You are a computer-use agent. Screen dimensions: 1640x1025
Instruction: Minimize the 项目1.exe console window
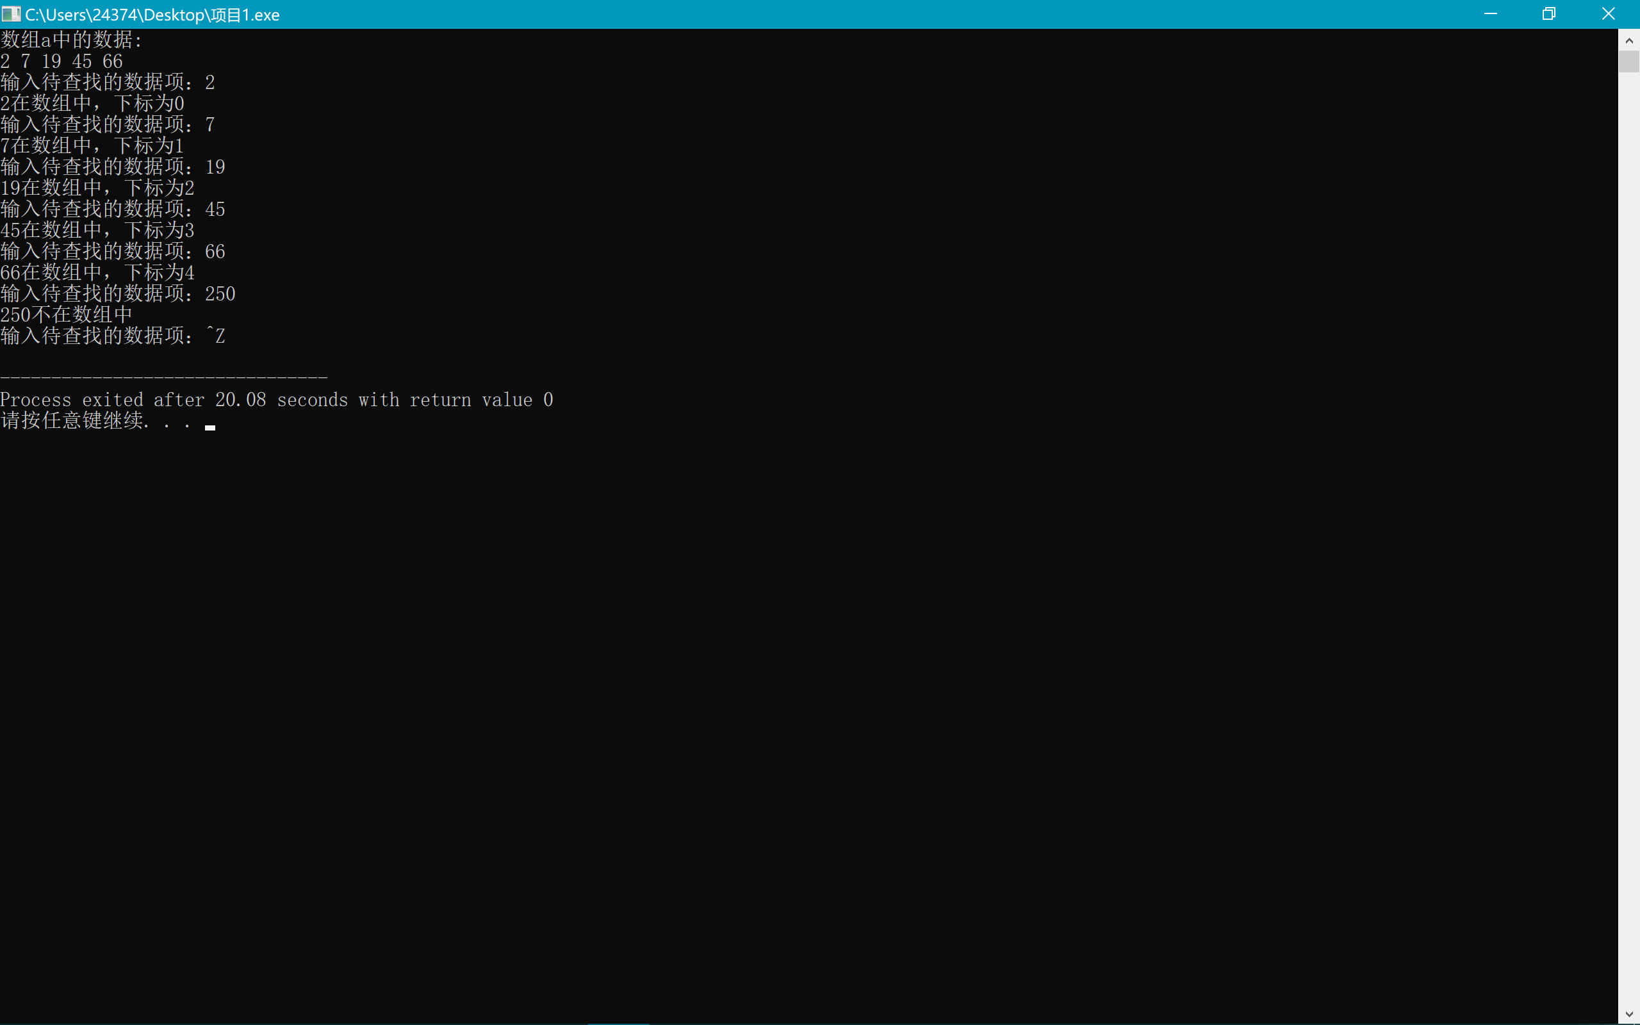coord(1490,14)
